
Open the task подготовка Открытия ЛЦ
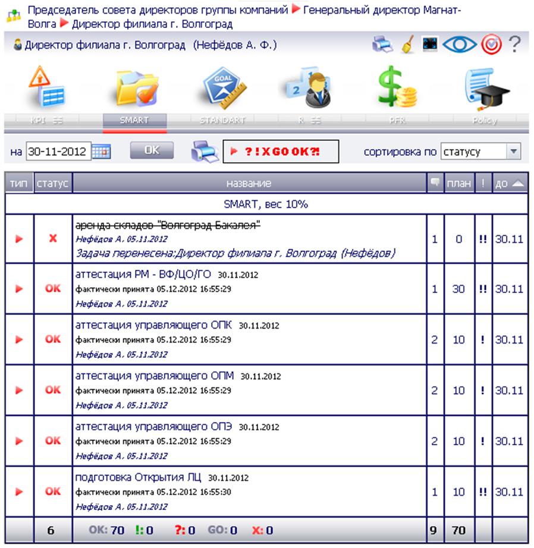pyautogui.click(x=138, y=477)
